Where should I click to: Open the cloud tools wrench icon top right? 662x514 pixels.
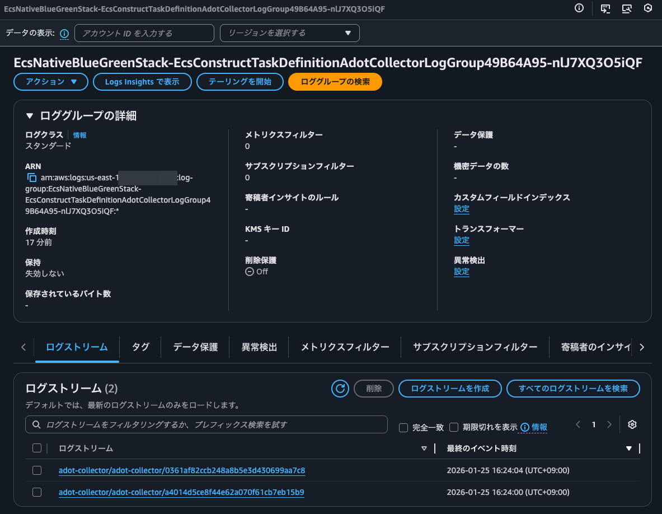(x=627, y=8)
